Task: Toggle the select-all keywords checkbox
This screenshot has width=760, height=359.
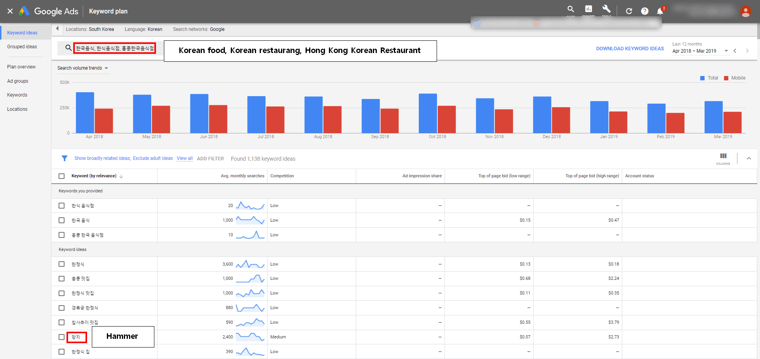Action: click(61, 176)
